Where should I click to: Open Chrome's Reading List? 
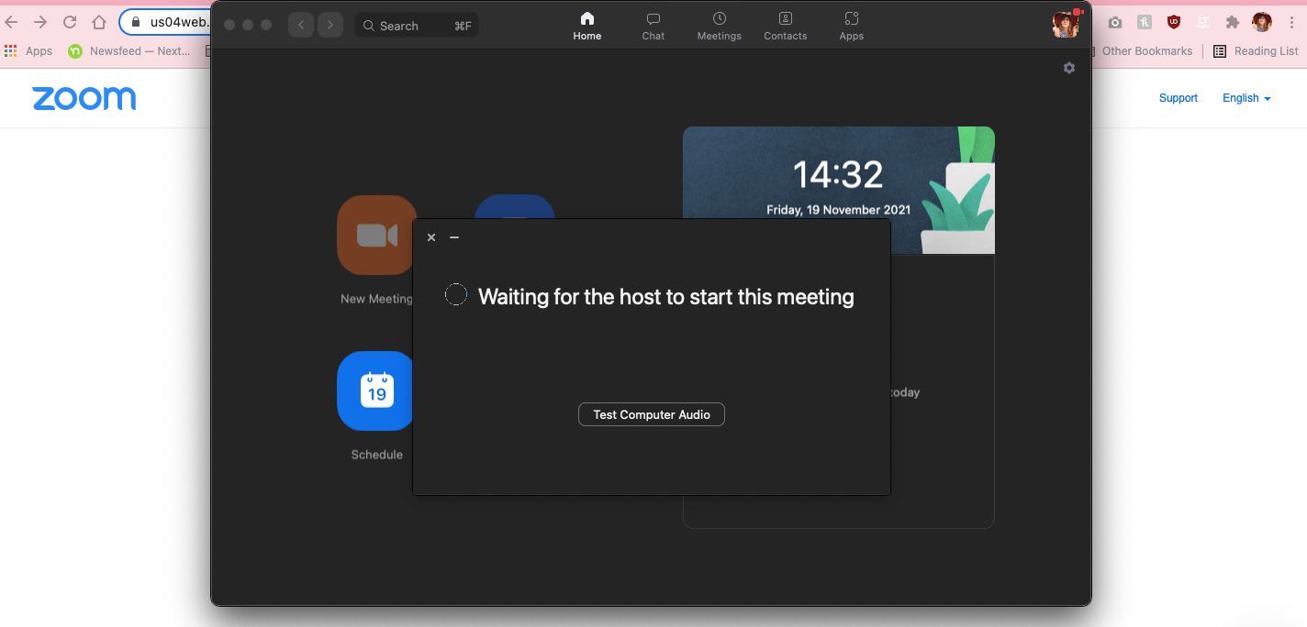(1257, 51)
